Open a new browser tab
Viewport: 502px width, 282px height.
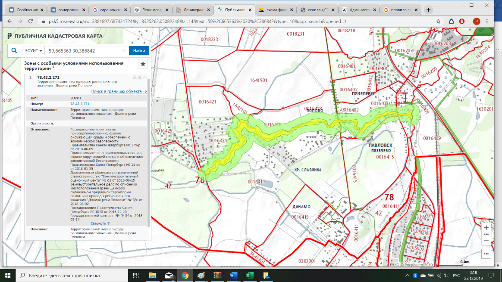coord(428,10)
